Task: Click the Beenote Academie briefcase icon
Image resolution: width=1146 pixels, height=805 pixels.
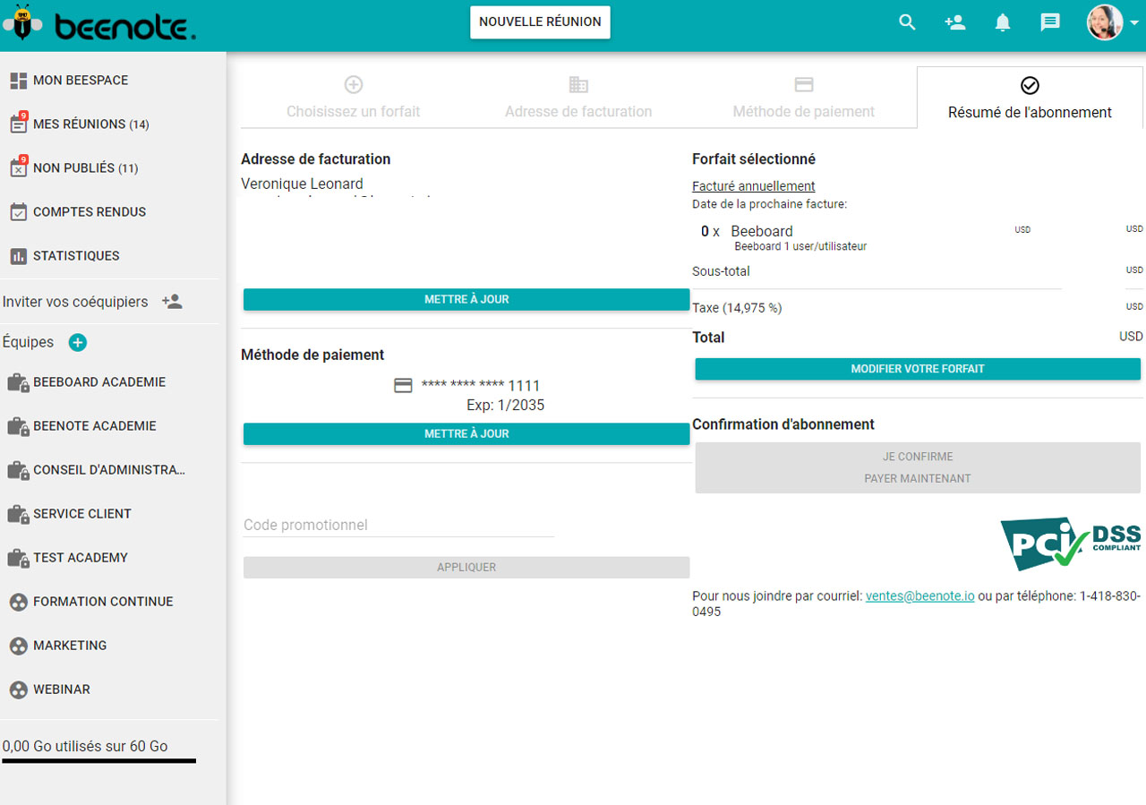Action: 18,426
